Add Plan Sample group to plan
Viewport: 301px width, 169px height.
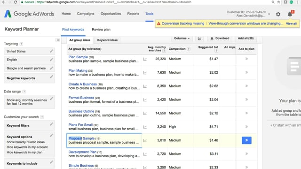[246, 59]
